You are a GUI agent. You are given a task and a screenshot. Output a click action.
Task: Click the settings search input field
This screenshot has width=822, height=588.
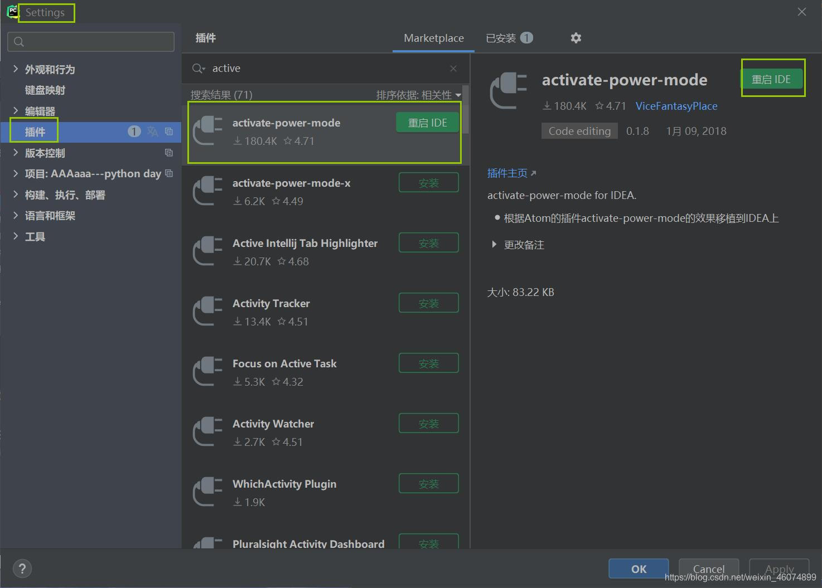(x=91, y=42)
